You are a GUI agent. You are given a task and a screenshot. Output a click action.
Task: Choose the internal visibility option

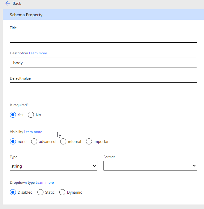63,141
